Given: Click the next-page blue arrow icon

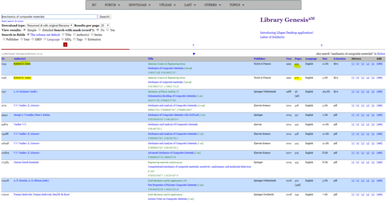Looking at the screenshot, I should [x=194, y=53].
